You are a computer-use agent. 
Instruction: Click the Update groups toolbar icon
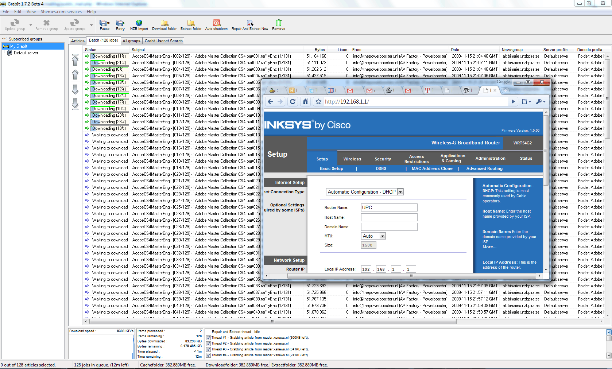click(74, 23)
